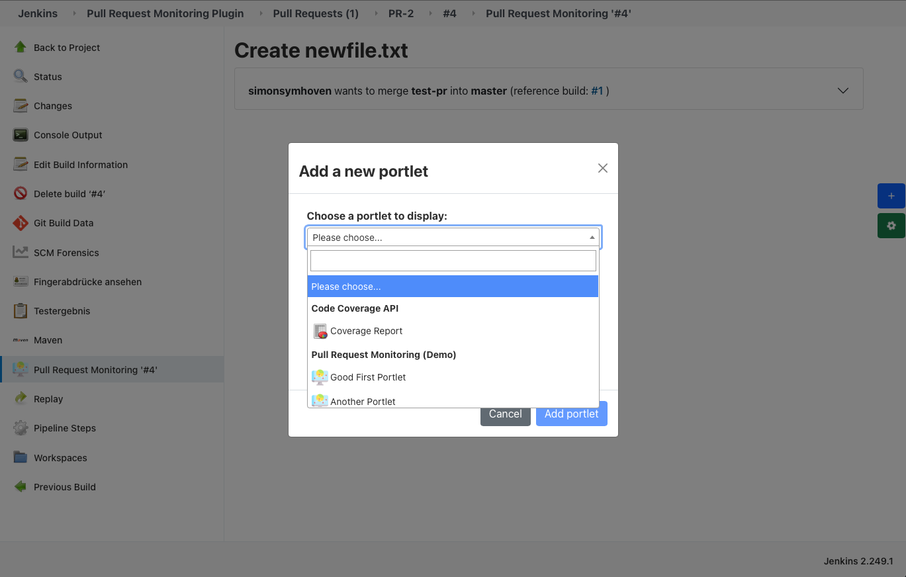Click the Edit Build Information icon
Viewport: 906px width, 577px height.
pos(21,164)
